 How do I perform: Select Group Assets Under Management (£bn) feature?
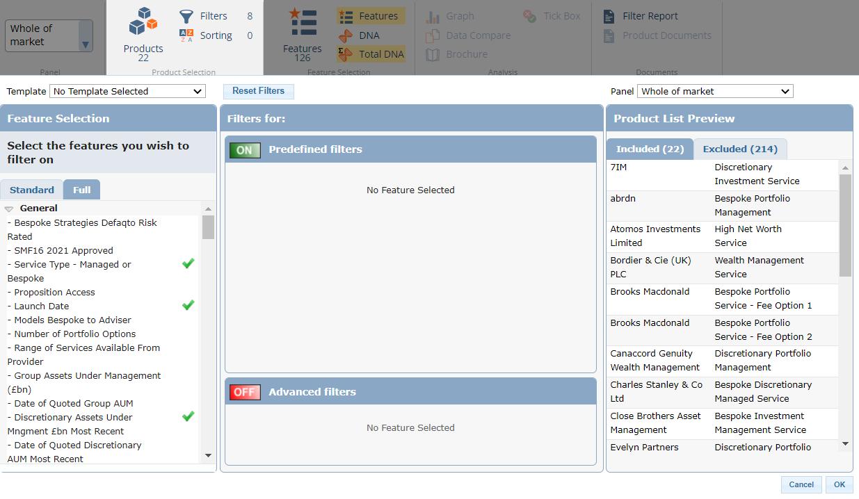click(x=84, y=382)
